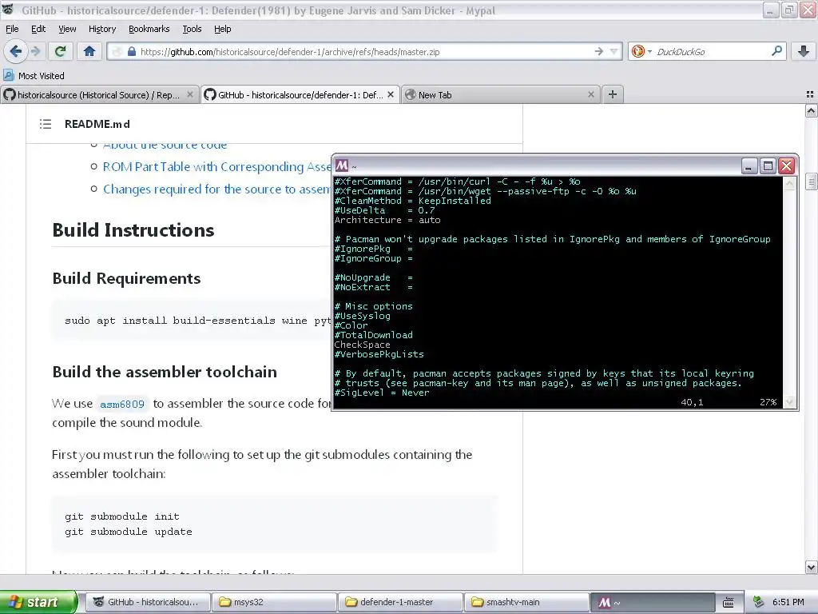Viewport: 818px width, 614px height.
Task: Open the View menu
Action: pos(67,29)
